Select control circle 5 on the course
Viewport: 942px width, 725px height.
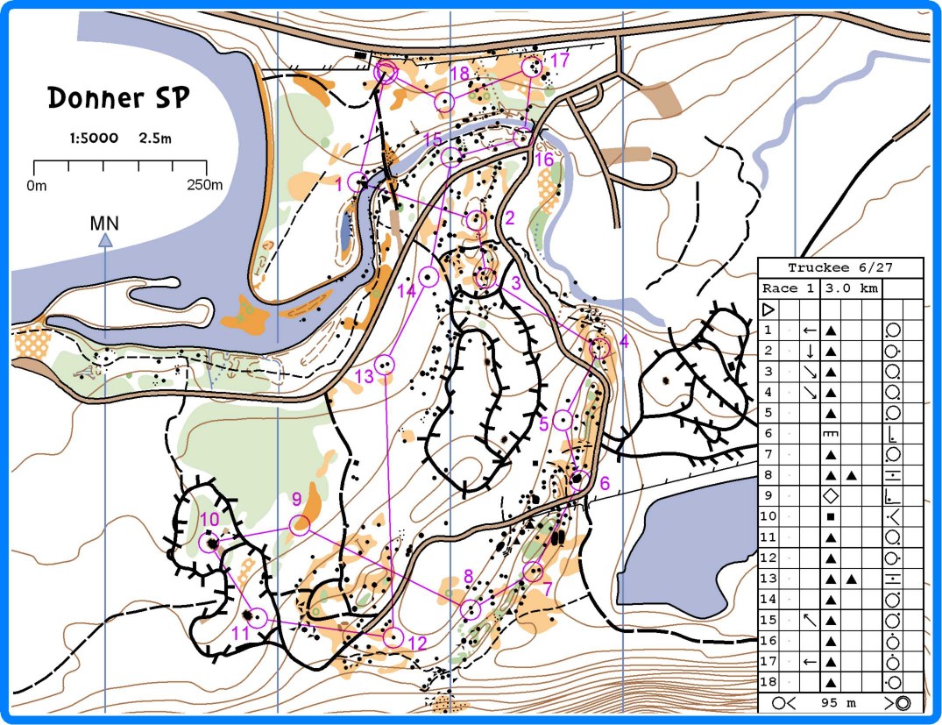point(563,421)
